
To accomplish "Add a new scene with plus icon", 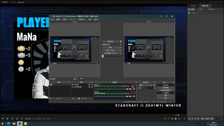I will (51, 99).
